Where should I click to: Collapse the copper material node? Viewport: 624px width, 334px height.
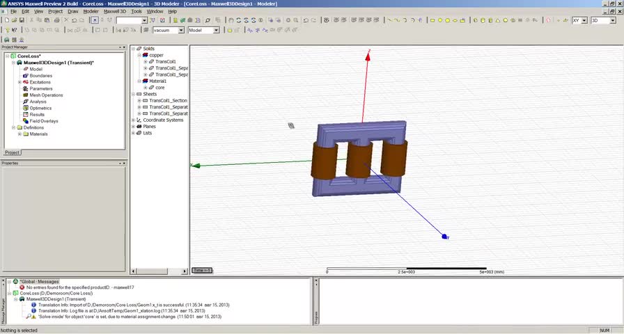[x=139, y=55]
